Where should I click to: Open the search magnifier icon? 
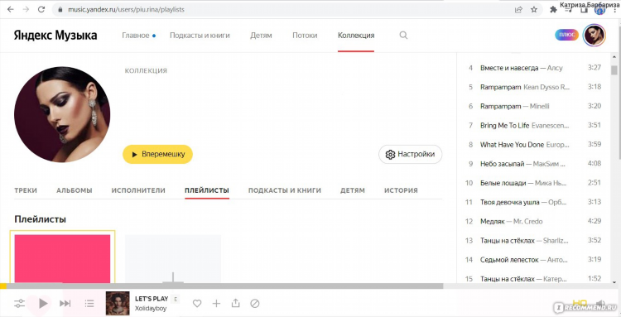point(403,36)
